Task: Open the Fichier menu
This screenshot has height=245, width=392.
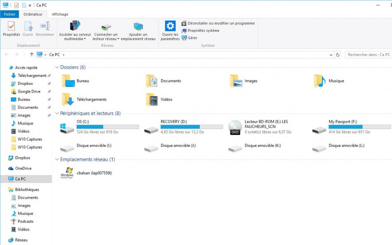Action: point(9,14)
